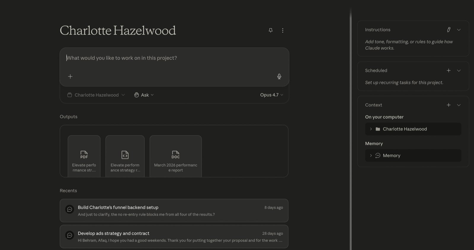Screen dimensions: 474x250
Task: Click the chat icon beside Develop ads strategy
Action: coord(70,235)
